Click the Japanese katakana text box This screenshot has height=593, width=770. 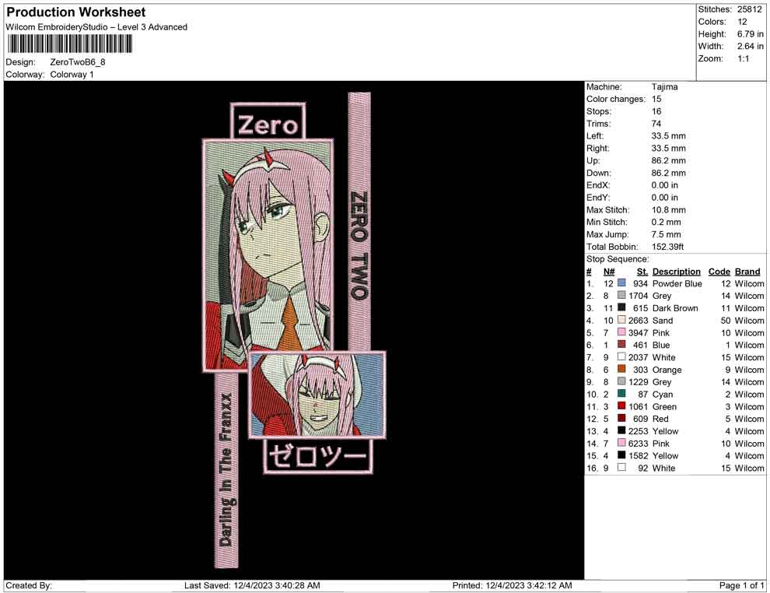(318, 456)
